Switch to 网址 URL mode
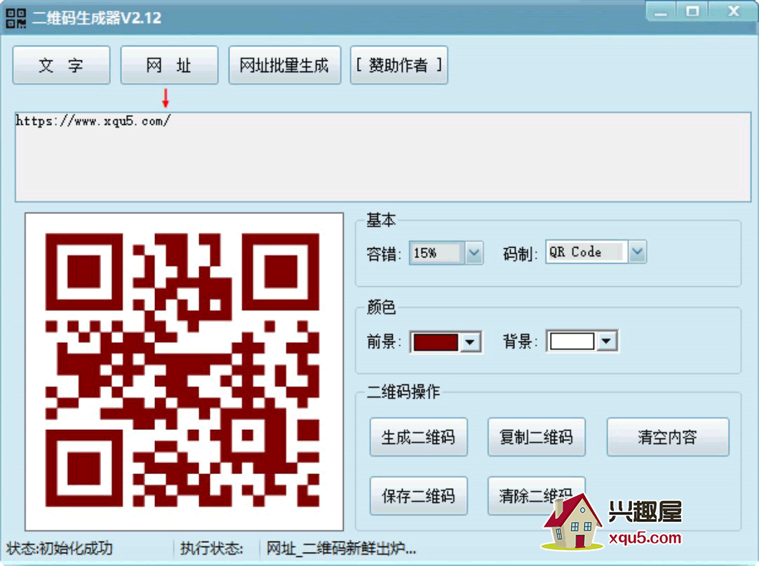 tap(169, 65)
